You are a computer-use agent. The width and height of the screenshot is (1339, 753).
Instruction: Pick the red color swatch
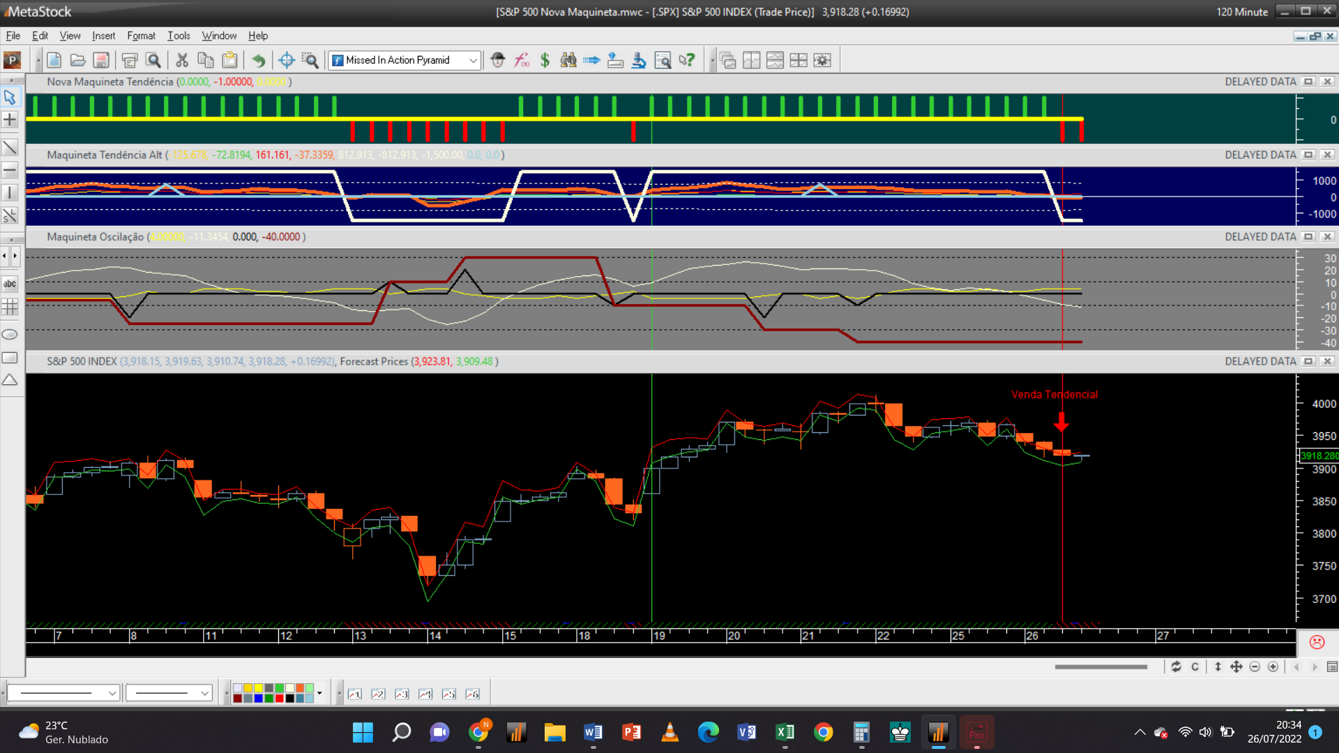280,698
